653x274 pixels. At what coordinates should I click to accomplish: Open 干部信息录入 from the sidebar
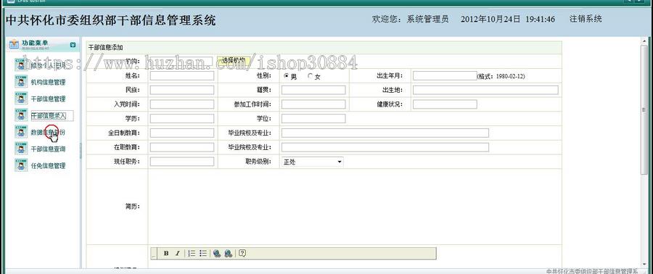[x=49, y=115]
